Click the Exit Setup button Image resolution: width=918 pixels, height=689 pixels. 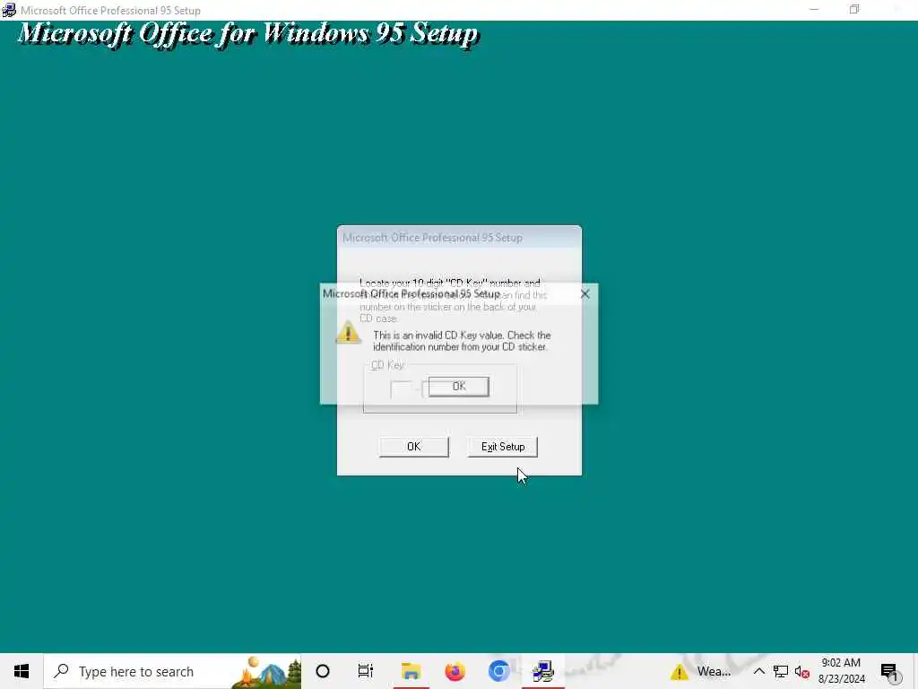(502, 447)
